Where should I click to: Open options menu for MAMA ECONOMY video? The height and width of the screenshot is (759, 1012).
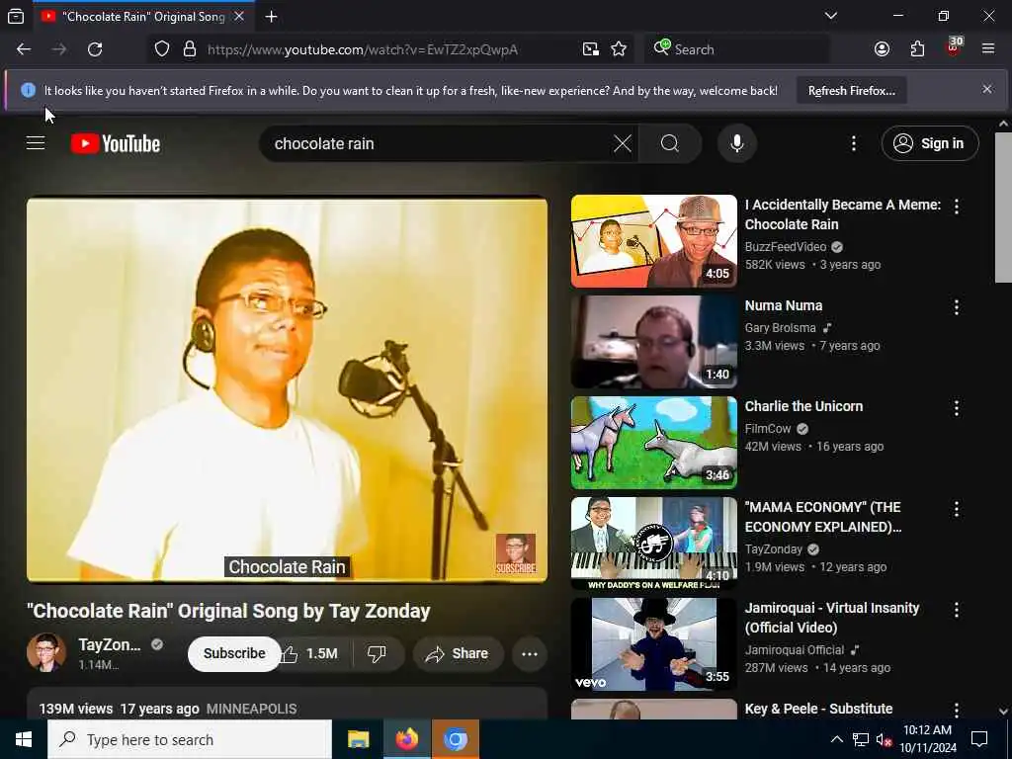(x=957, y=509)
